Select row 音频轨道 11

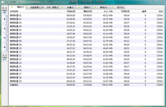click(x=86, y=52)
